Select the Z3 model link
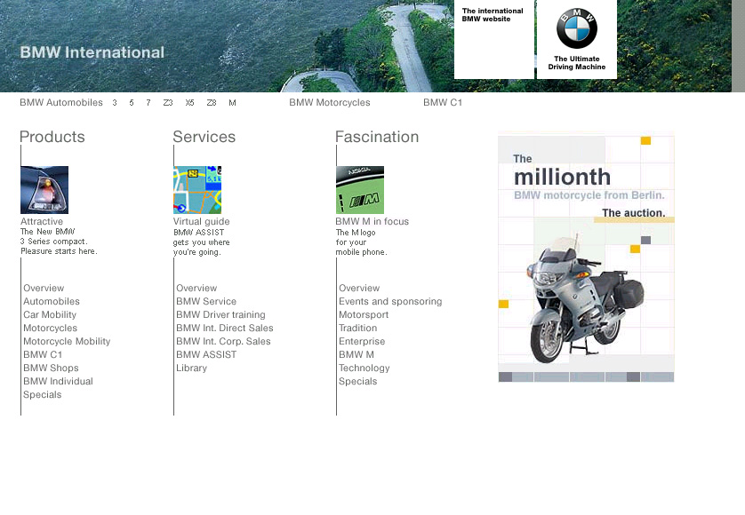The width and height of the screenshot is (745, 515). (x=168, y=103)
